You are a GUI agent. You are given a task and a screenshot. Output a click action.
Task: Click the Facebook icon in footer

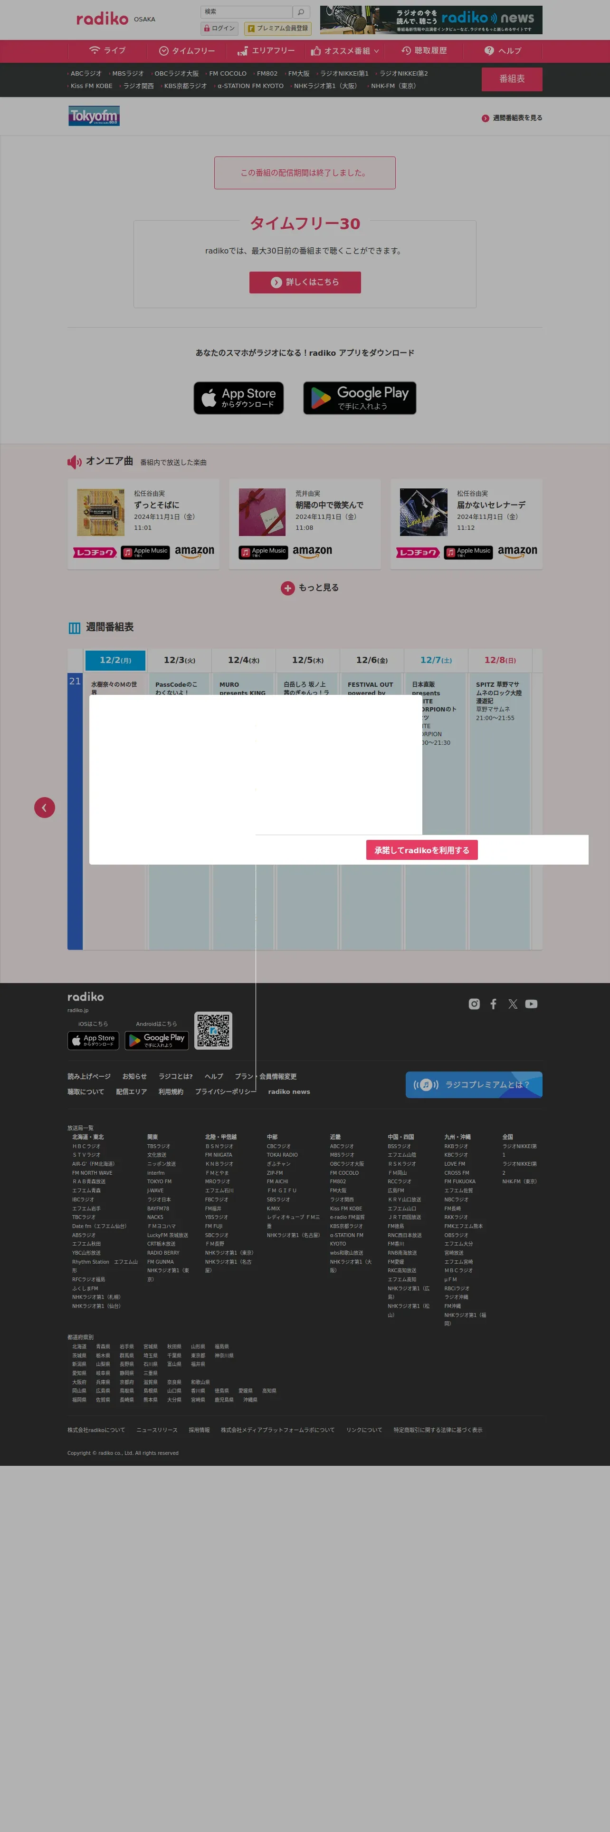click(x=494, y=1004)
